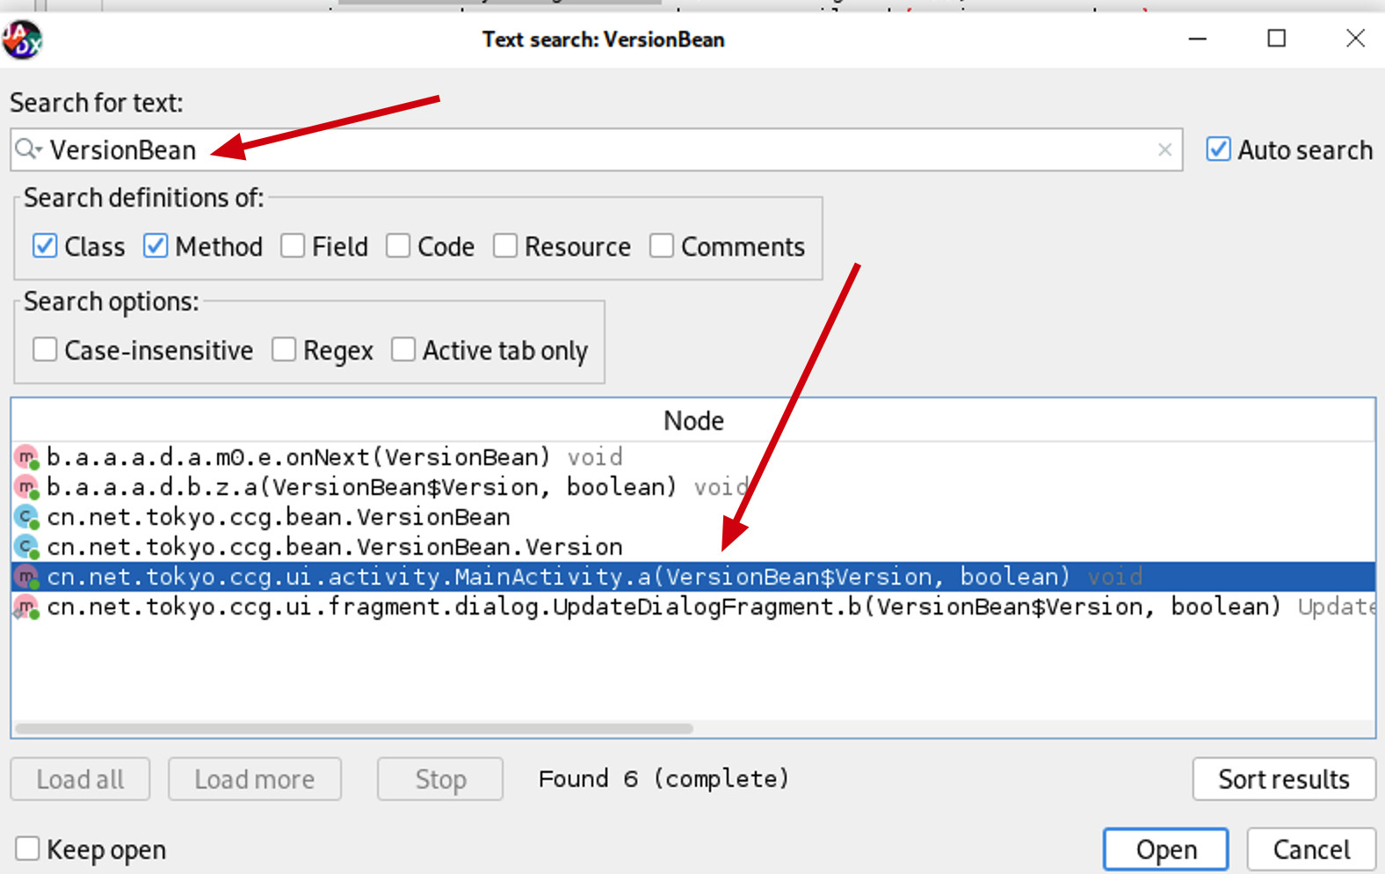Click the Sort results button

click(1283, 779)
